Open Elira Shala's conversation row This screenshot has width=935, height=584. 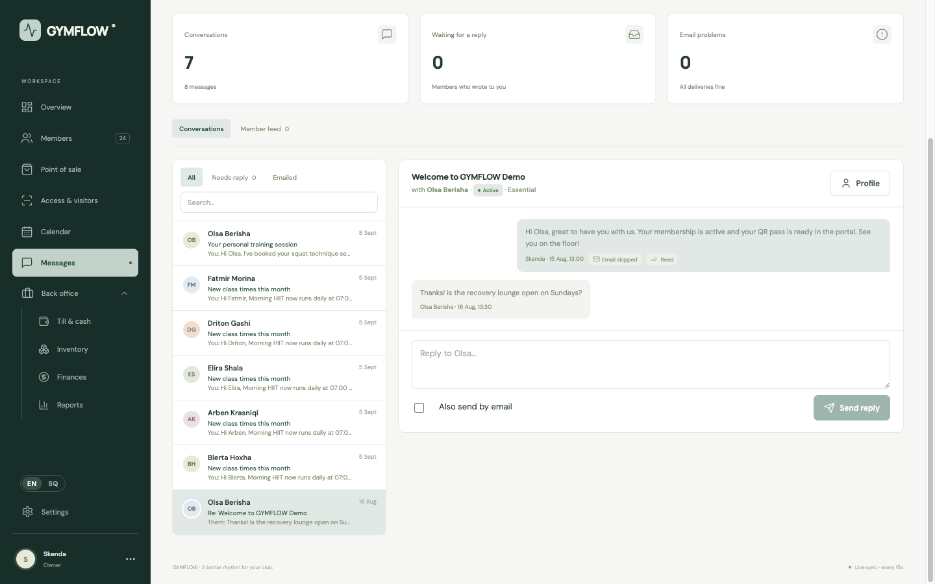pos(279,378)
